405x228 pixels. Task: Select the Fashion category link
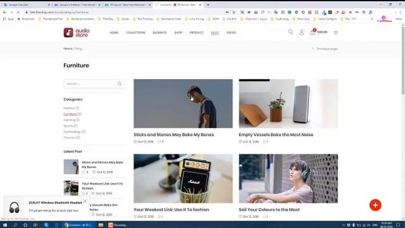(69, 108)
